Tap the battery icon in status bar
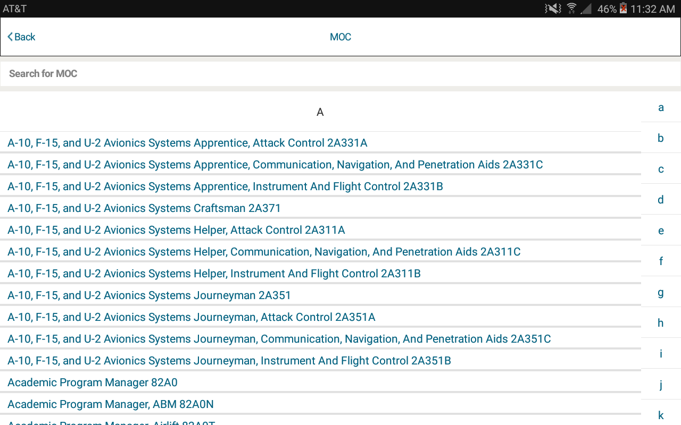The image size is (681, 425). (623, 8)
